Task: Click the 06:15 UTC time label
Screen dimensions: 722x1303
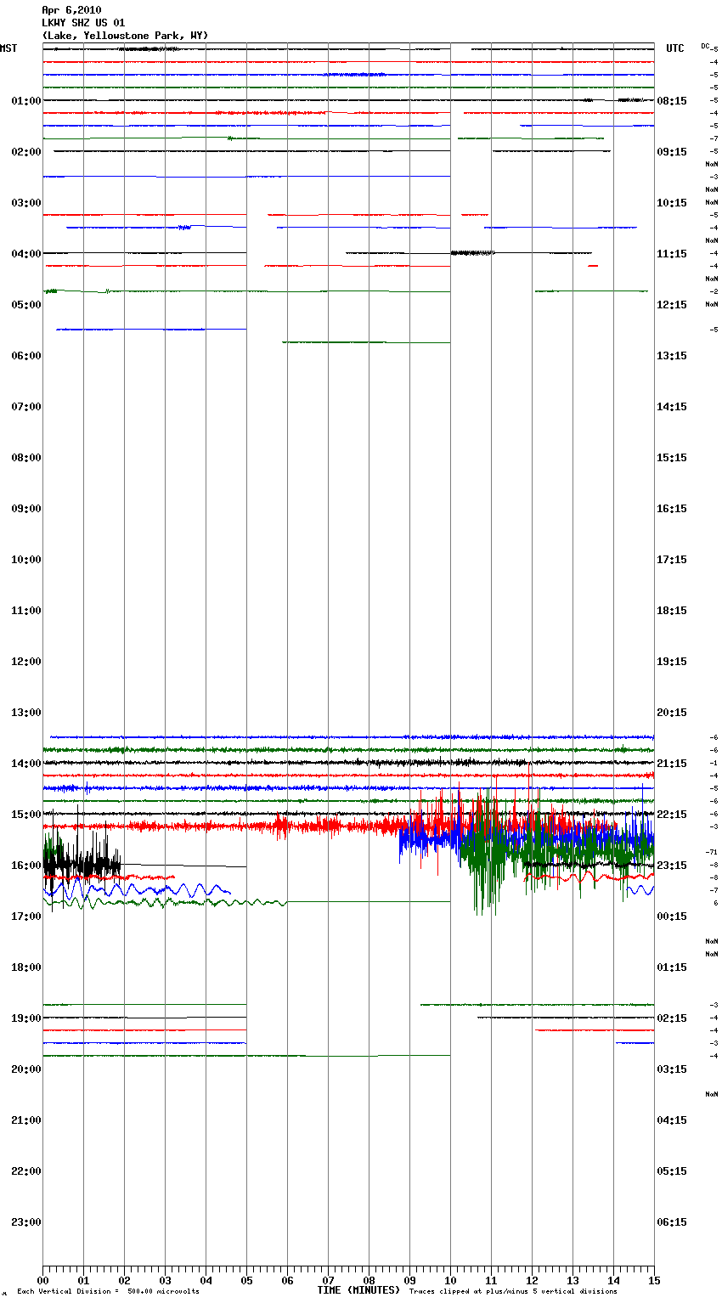Action: pyautogui.click(x=672, y=1222)
